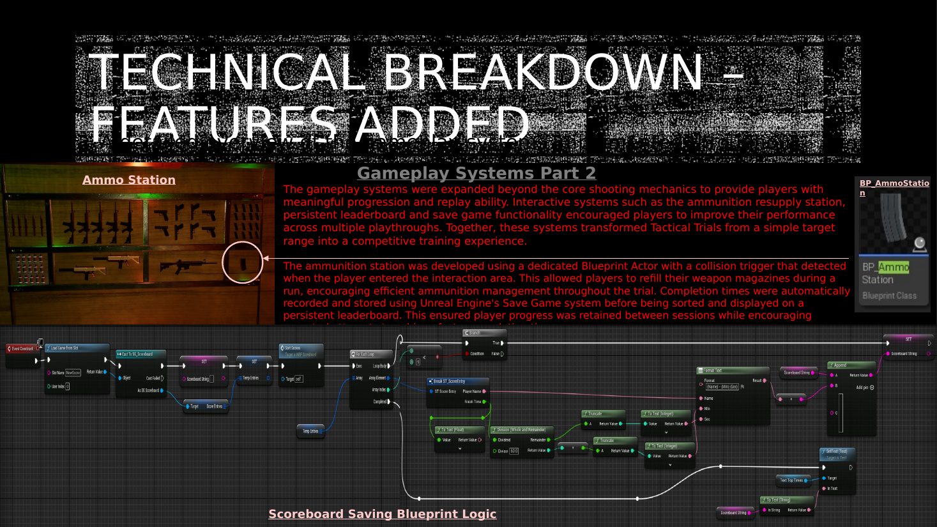Expand the lower To Text (Integer) node chevron
937x527 pixels.
pos(669,465)
